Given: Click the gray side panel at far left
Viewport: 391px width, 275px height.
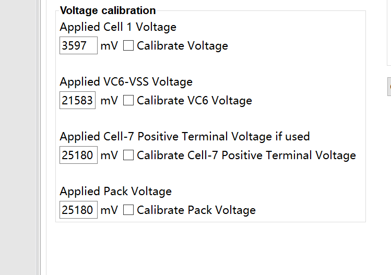Looking at the screenshot, I should (x=17, y=137).
